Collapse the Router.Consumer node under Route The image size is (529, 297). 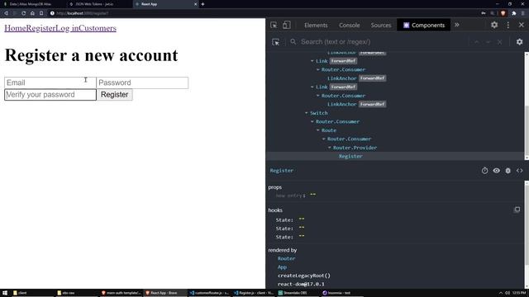tap(323, 139)
